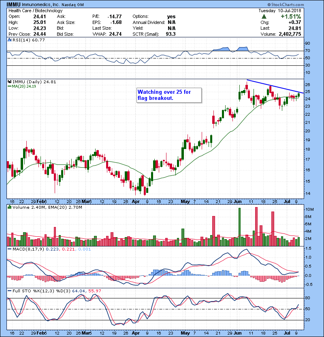324x337 pixels.
Task: Click the Prev Close value 24.44
Action: pyautogui.click(x=39, y=34)
